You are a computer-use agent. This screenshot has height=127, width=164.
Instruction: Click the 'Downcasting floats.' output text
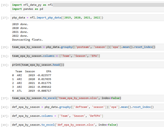[x=27, y=40]
